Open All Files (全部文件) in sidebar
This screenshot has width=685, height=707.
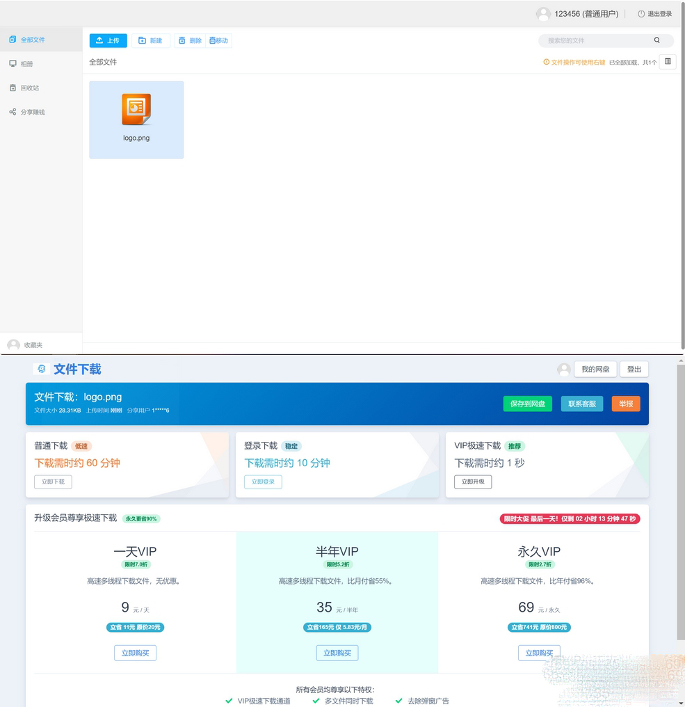(x=33, y=40)
